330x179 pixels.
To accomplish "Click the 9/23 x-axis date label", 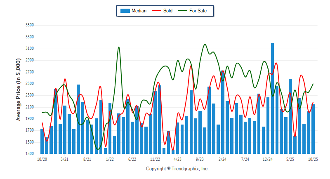I will click(x=200, y=158).
